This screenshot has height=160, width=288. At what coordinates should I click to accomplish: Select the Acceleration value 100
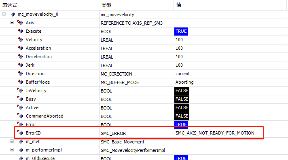pyautogui.click(x=179, y=48)
